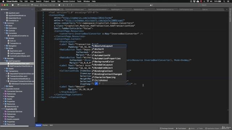Click the Step Into debug icon
232x130 pixels.
click(x=67, y=5)
